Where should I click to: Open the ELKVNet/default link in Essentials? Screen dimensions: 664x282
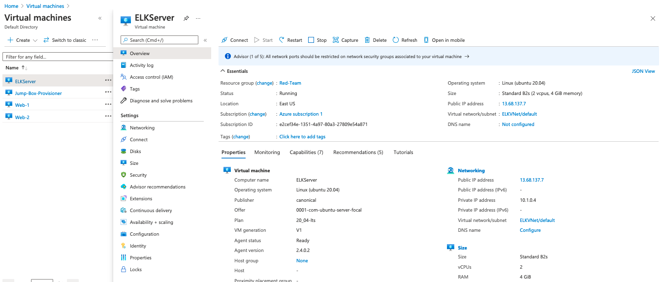coord(519,114)
